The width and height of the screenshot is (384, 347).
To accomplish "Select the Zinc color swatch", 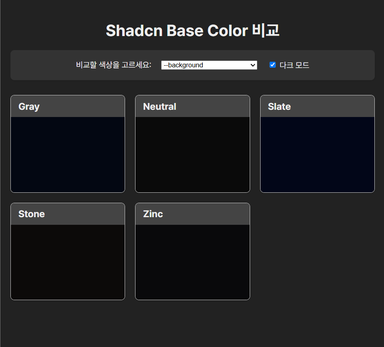I will click(192, 262).
